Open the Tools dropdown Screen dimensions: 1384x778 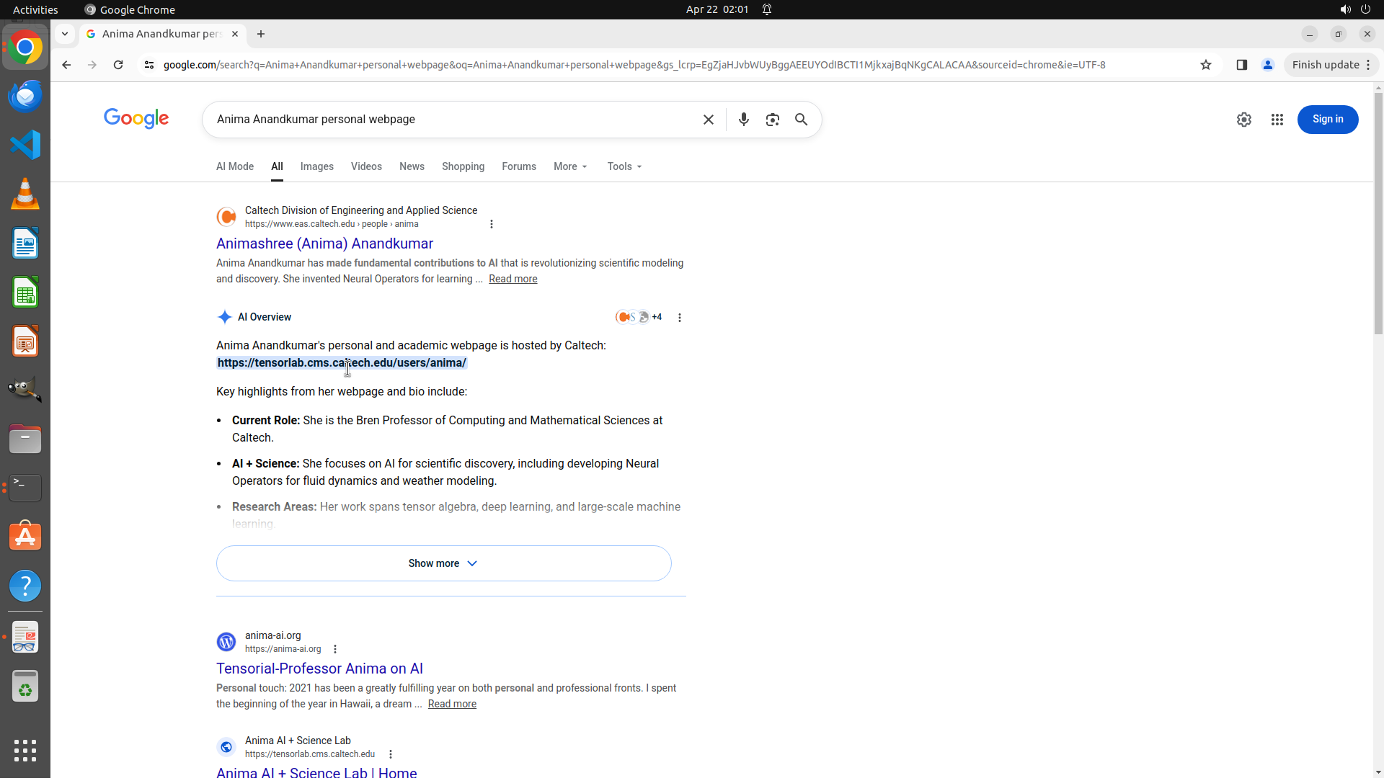click(x=624, y=166)
